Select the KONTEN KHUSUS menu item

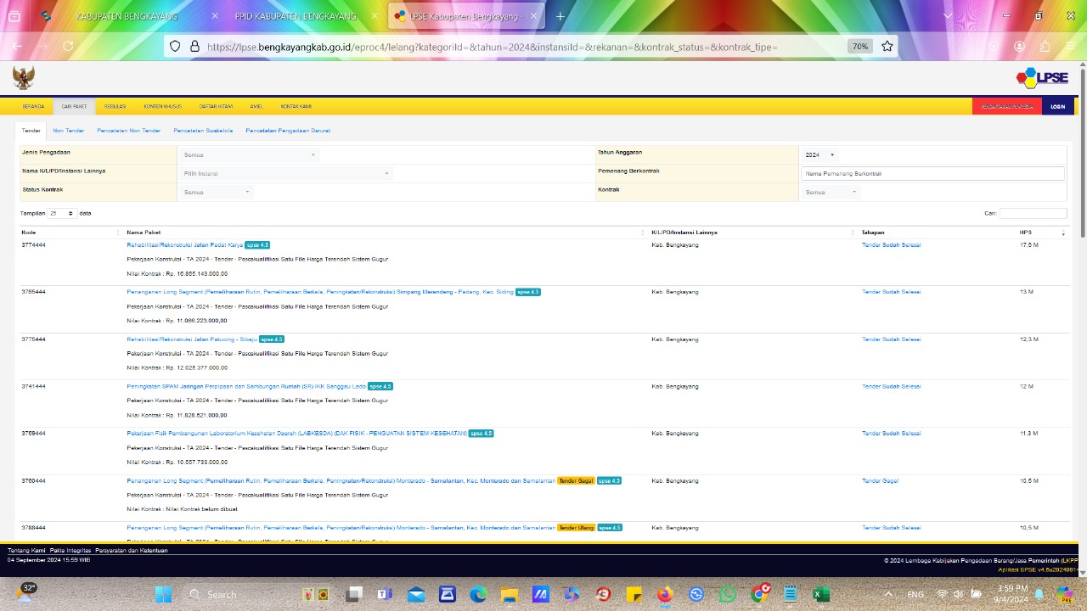point(162,107)
